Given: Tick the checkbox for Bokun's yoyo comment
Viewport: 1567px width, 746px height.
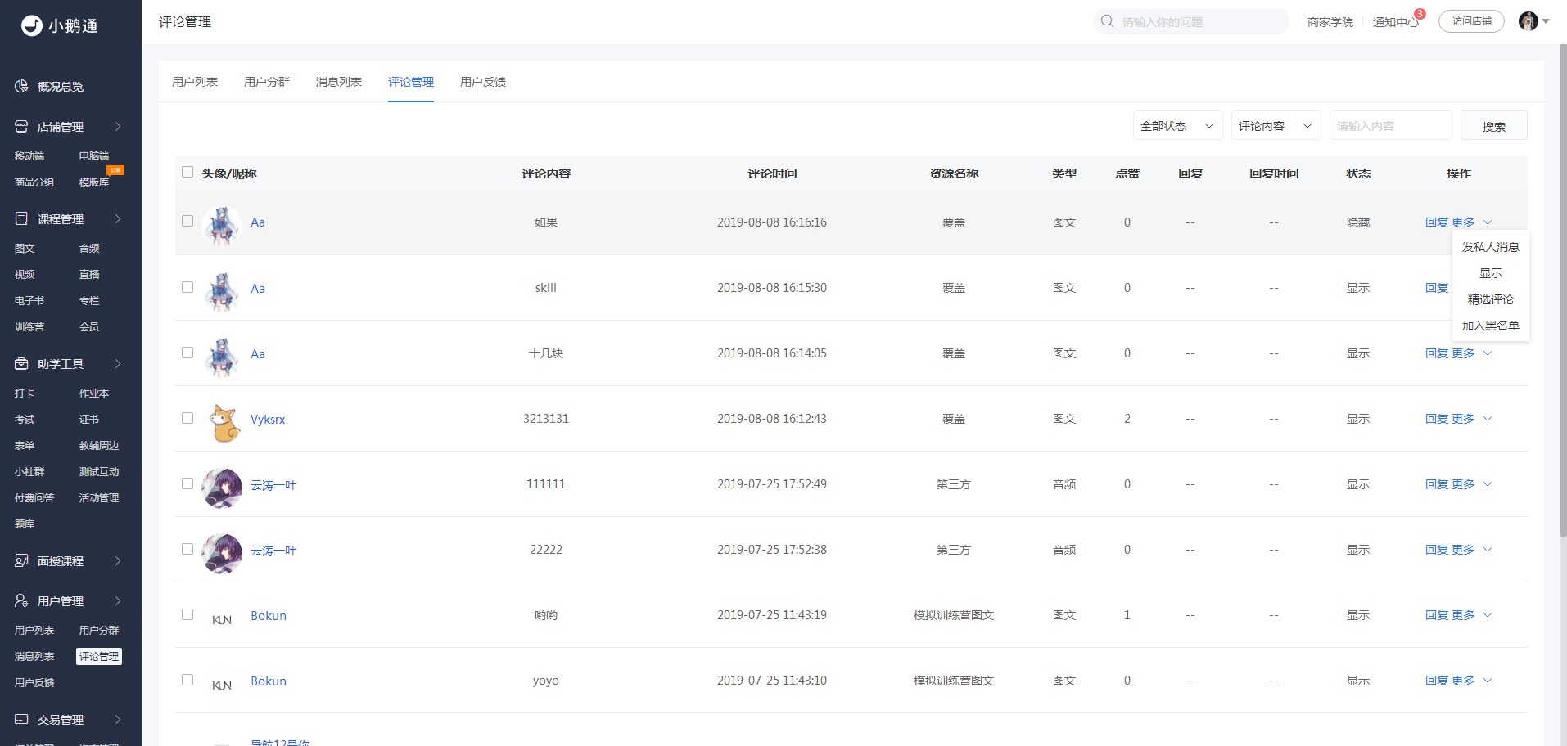Looking at the screenshot, I should tap(187, 680).
